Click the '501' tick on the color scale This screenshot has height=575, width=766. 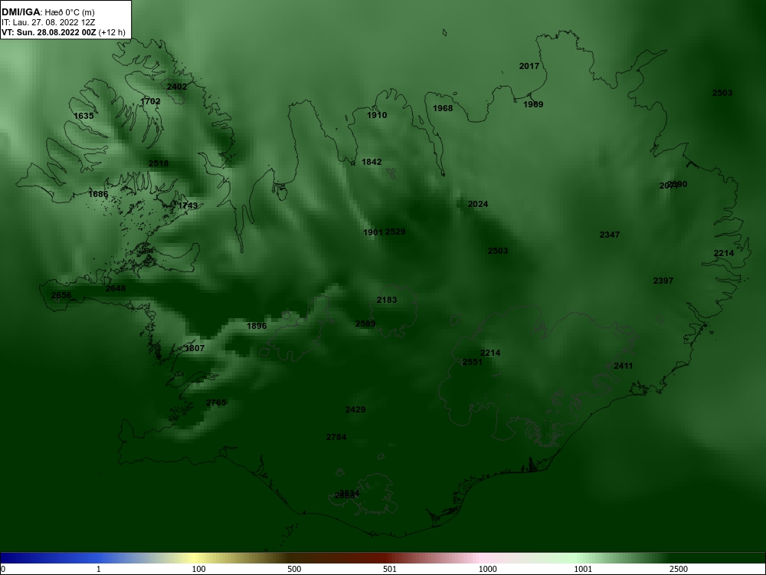coord(390,569)
